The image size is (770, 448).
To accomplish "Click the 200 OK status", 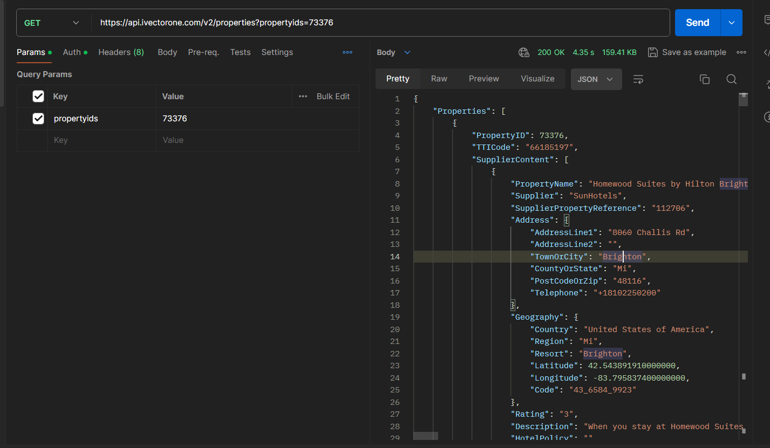I will coord(551,52).
